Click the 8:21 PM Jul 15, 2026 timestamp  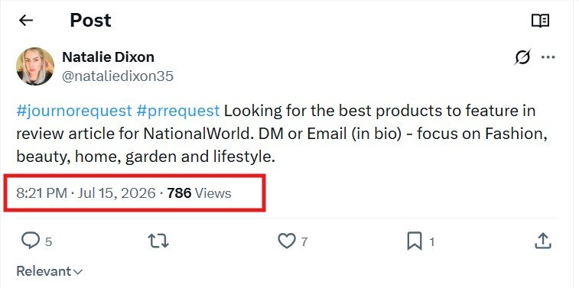click(x=86, y=193)
